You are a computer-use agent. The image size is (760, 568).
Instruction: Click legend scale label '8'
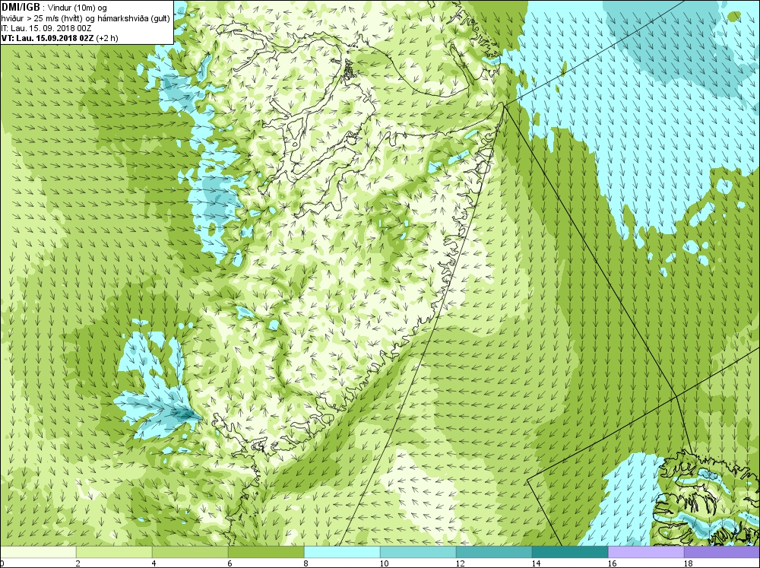306,563
